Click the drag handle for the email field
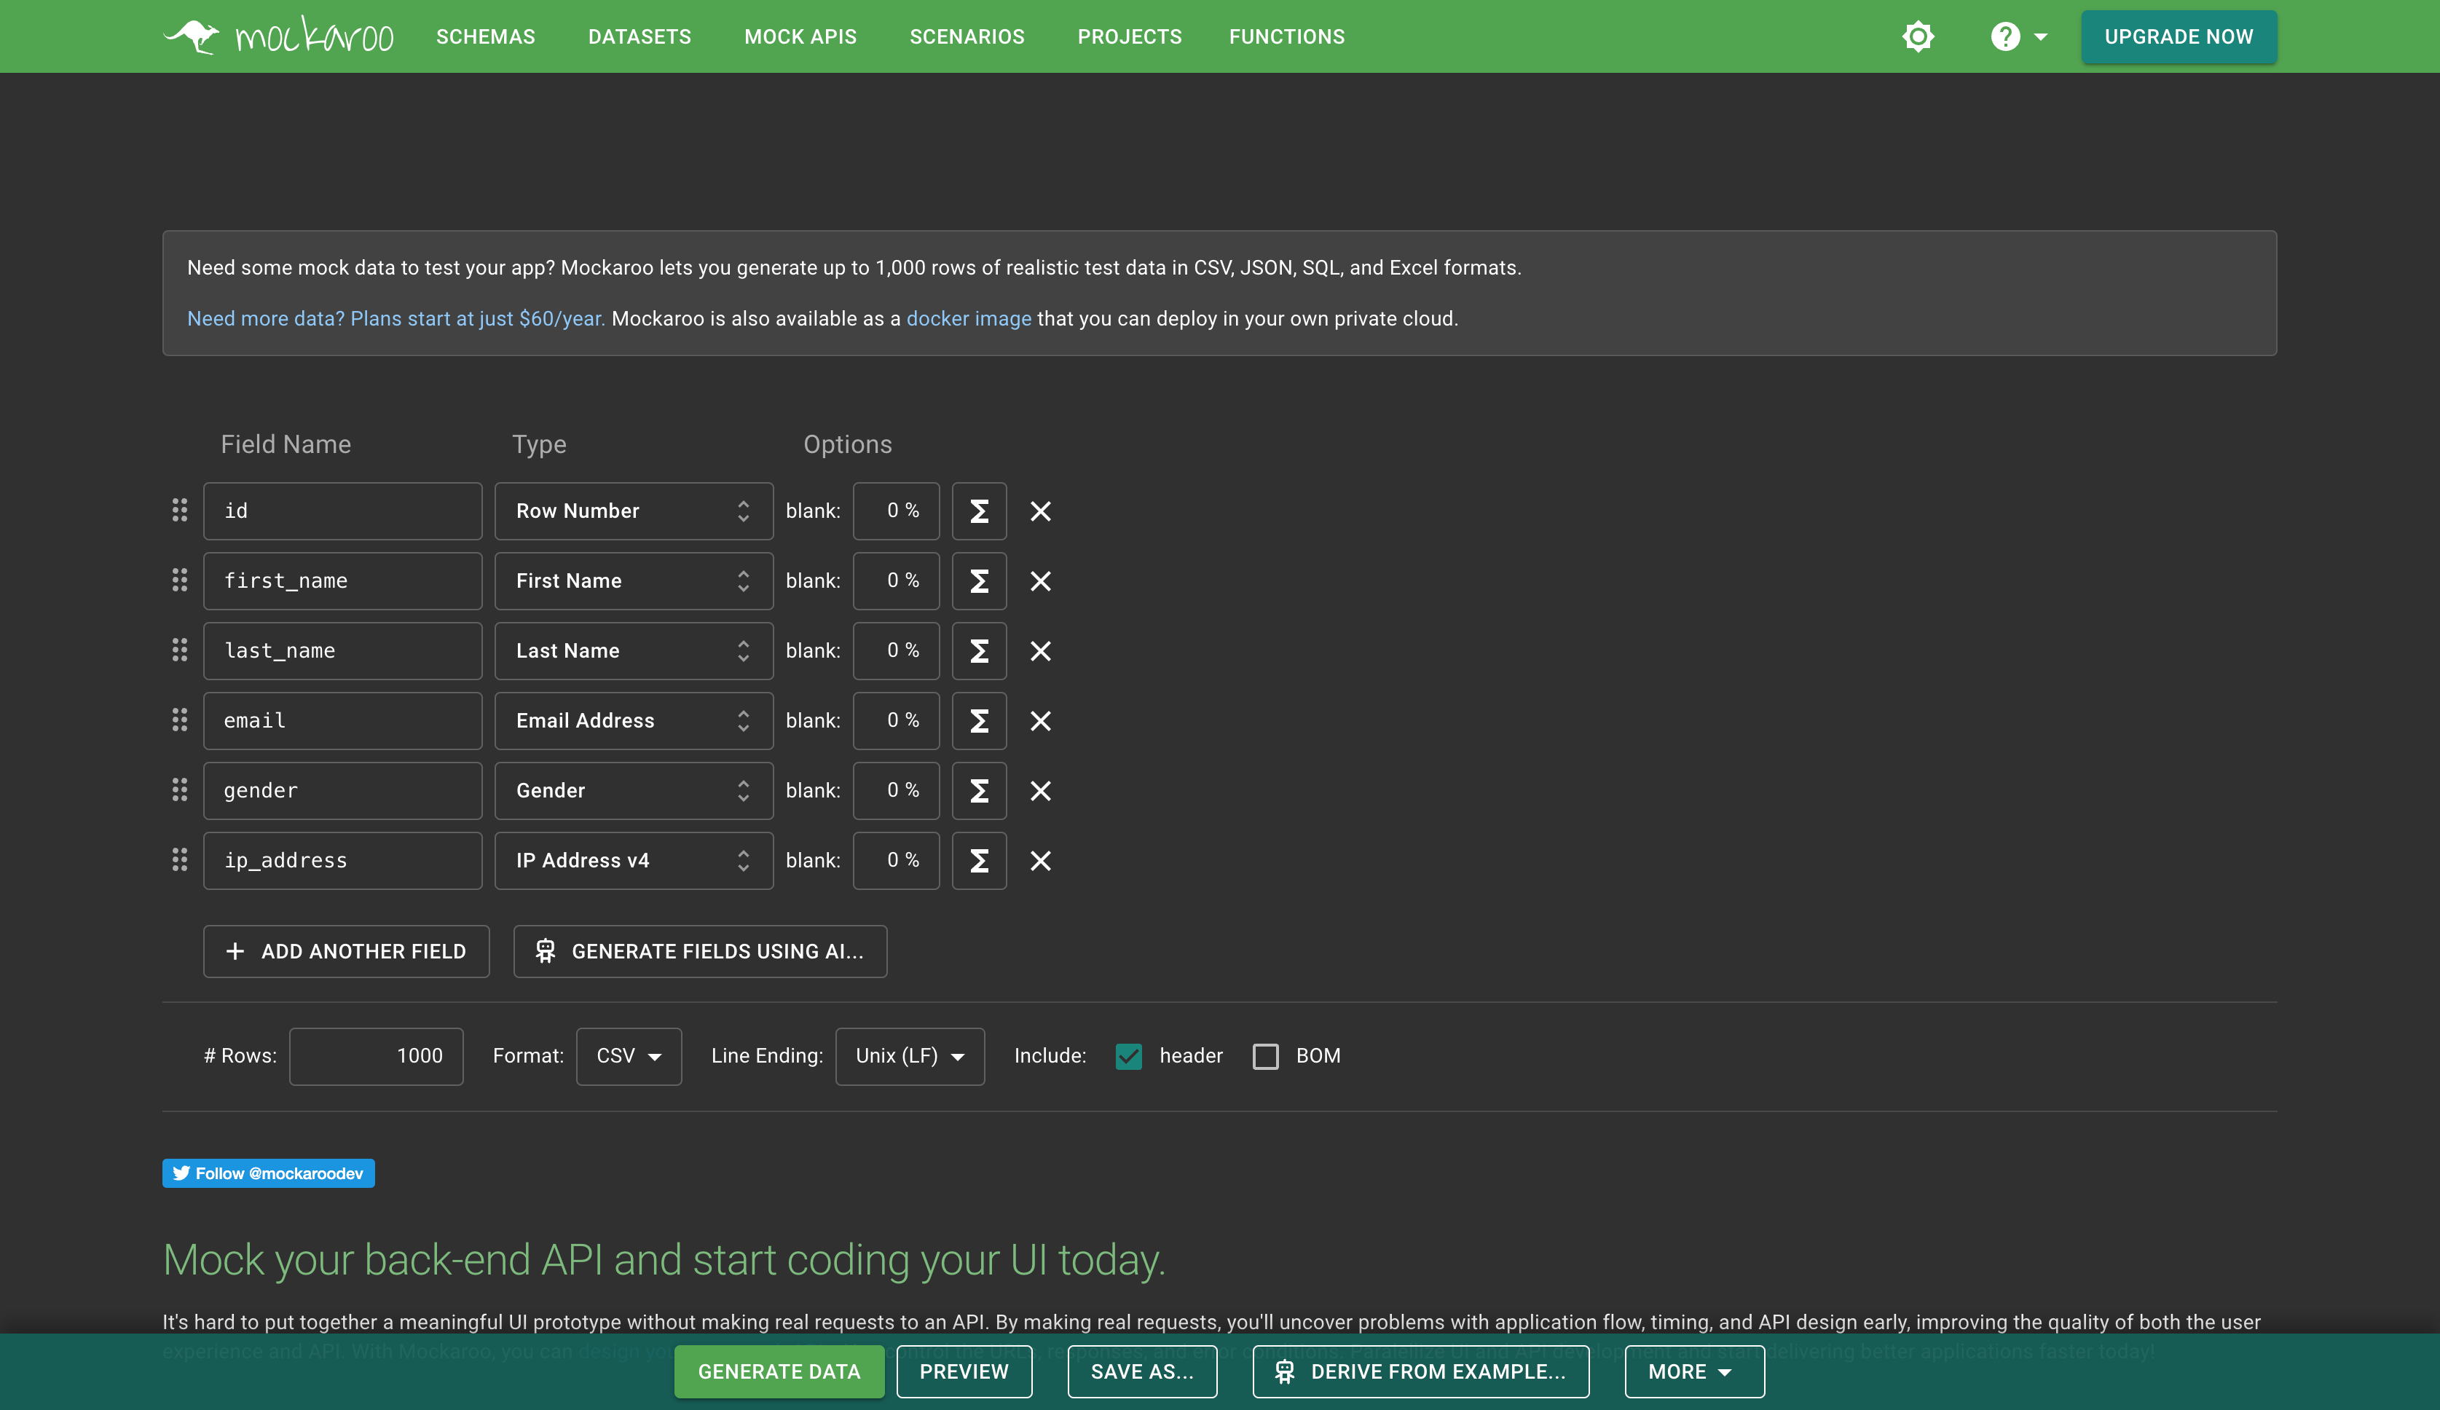The width and height of the screenshot is (2440, 1410). click(x=179, y=720)
